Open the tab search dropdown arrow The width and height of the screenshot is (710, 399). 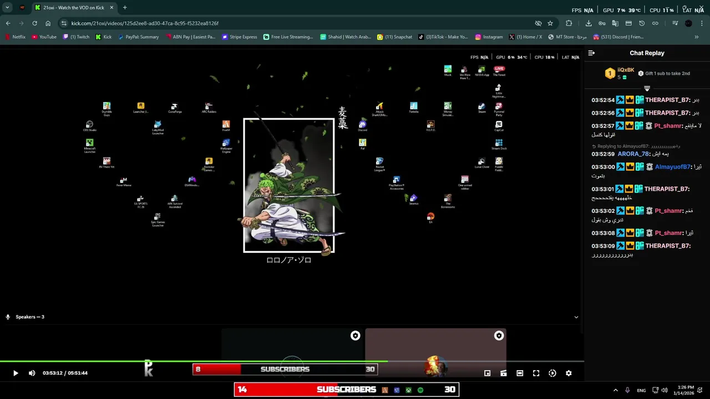tap(7, 8)
